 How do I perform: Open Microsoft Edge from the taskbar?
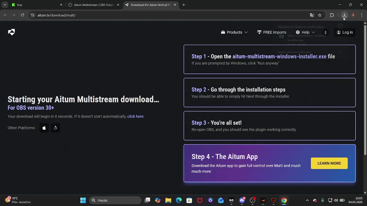(x=179, y=200)
